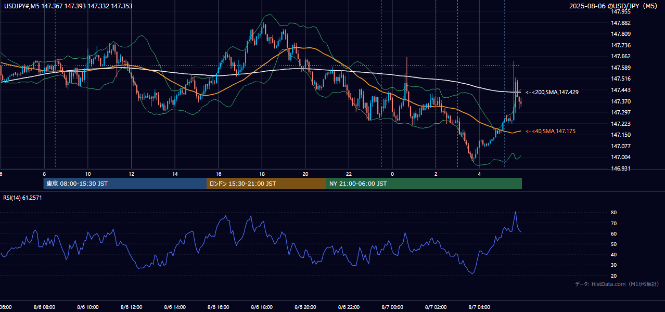Click the 147.077 price axis label
665x312 pixels.
(x=620, y=146)
